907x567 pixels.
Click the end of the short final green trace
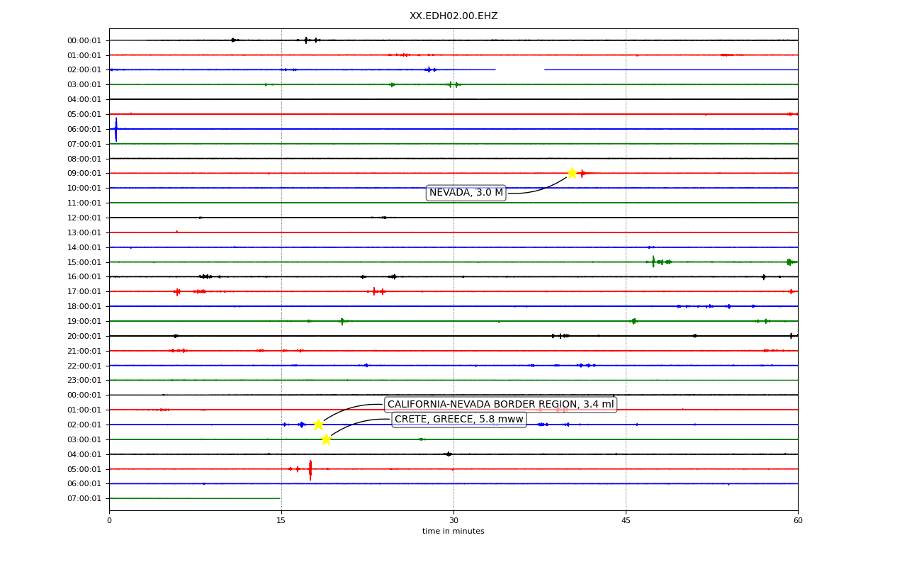[279, 498]
